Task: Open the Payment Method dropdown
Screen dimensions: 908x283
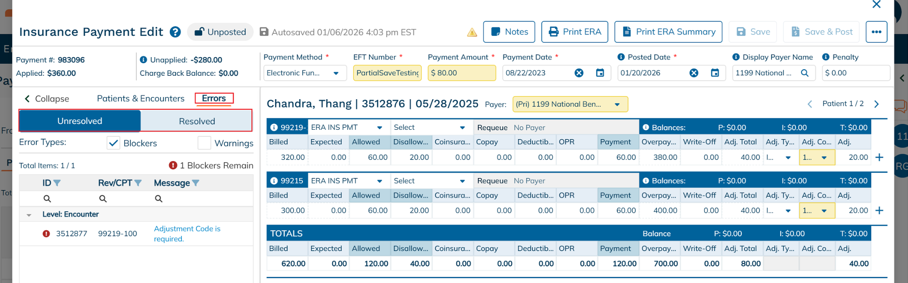Action: tap(336, 73)
